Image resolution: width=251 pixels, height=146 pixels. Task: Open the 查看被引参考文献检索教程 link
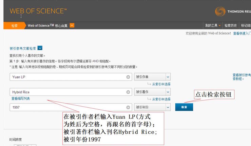(242, 77)
